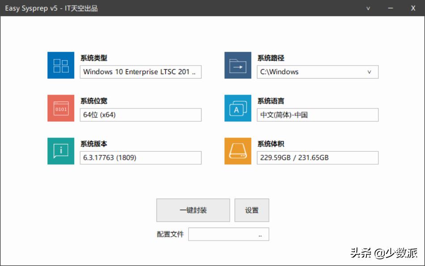
Task: Click the 6.3.17763 (1809) version field
Action: (x=141, y=158)
